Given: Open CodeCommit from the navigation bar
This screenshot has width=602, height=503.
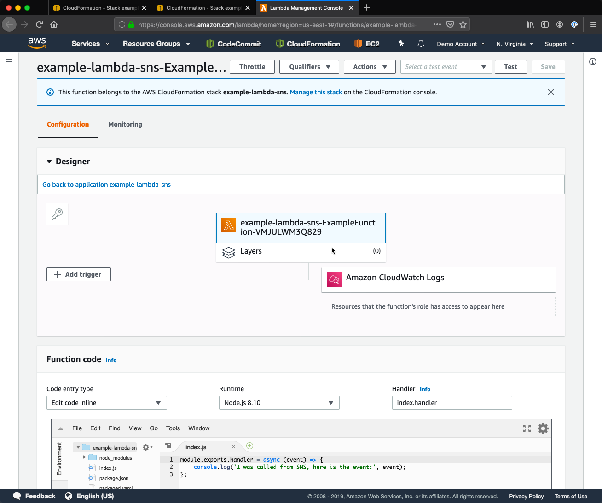Looking at the screenshot, I should tap(233, 43).
